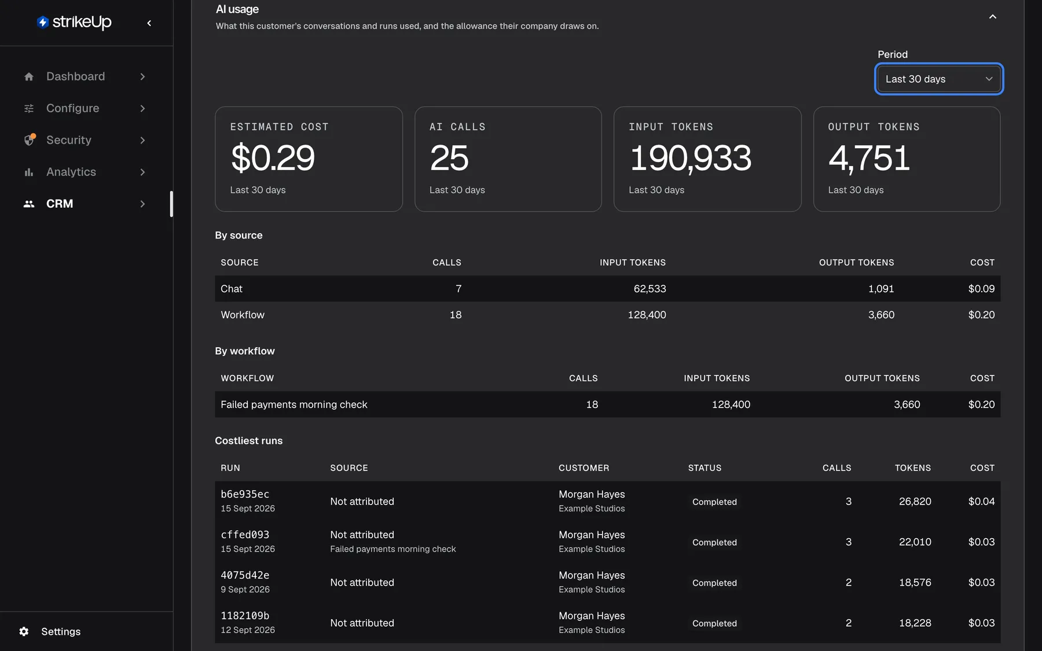Viewport: 1042px width, 651px height.
Task: Expand the Analytics submenu chevron
Action: coord(142,172)
